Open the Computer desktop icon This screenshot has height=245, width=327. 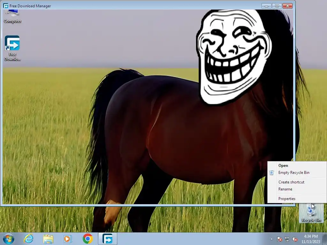point(12,16)
